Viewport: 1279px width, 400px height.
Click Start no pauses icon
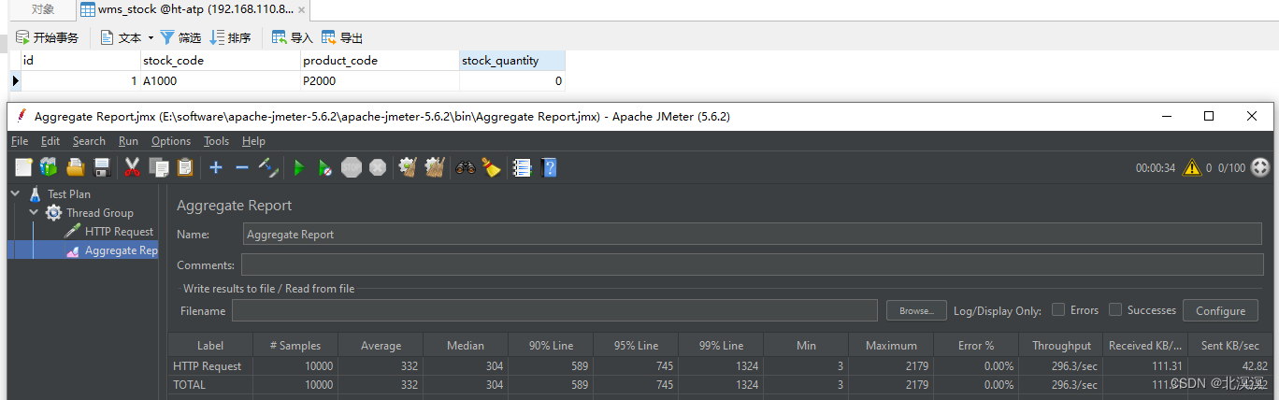[x=324, y=167]
